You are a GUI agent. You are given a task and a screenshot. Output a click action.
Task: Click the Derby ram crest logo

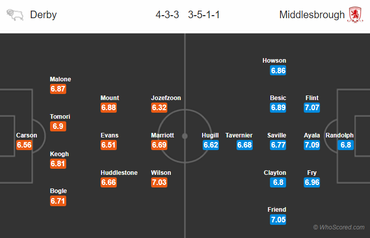pos(15,15)
